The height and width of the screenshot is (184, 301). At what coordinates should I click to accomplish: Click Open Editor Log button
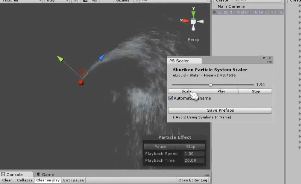193,180
